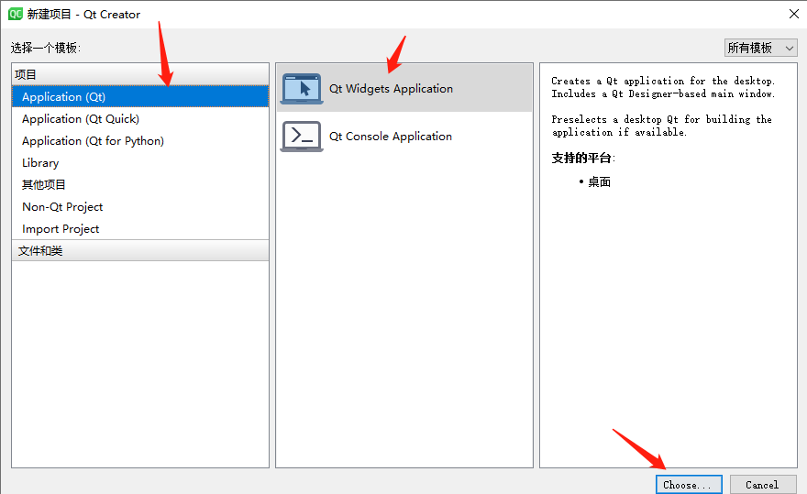The height and width of the screenshot is (494, 807).
Task: Click the Choose... button
Action: click(x=689, y=485)
